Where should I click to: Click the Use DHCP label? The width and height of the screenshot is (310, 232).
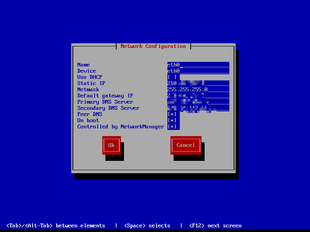(x=90, y=77)
